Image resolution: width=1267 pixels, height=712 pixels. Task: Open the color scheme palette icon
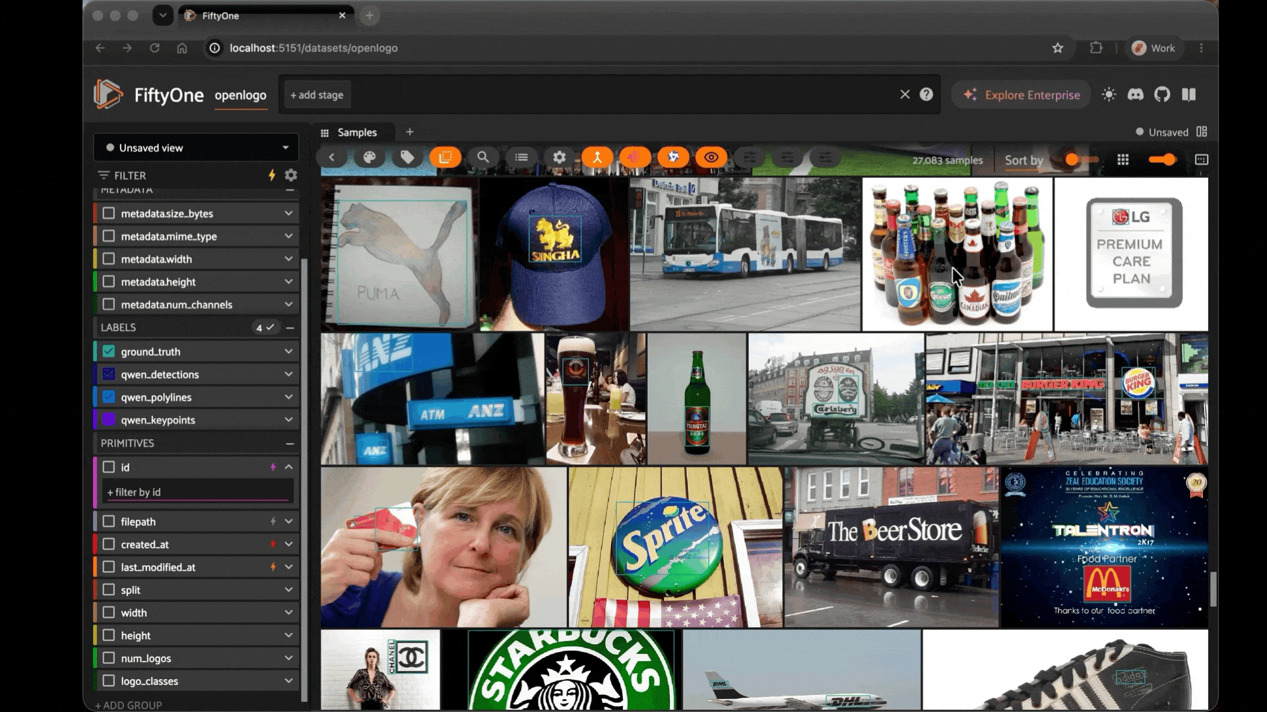click(x=370, y=158)
